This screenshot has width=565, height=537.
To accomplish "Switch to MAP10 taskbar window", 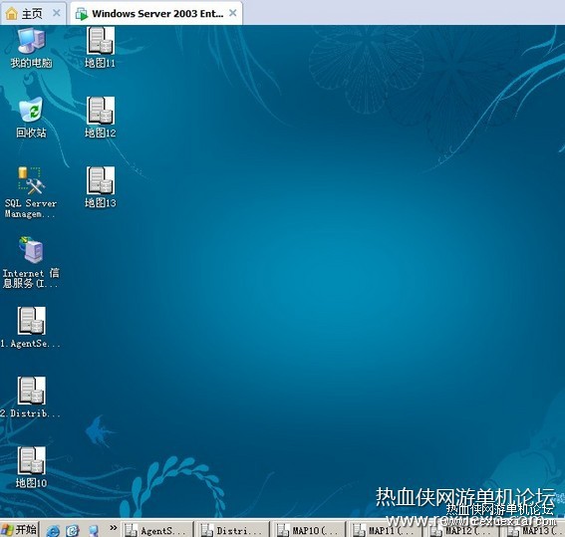I will click(309, 530).
